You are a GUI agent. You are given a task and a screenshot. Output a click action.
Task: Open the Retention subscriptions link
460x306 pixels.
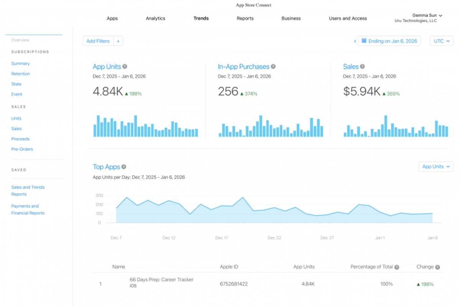(x=20, y=74)
